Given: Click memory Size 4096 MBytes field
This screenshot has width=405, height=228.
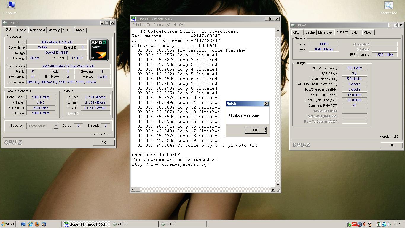Looking at the screenshot, I should [324, 49].
